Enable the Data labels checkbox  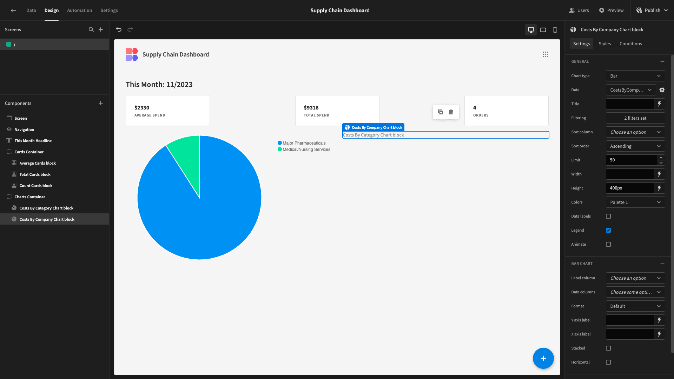[608, 216]
